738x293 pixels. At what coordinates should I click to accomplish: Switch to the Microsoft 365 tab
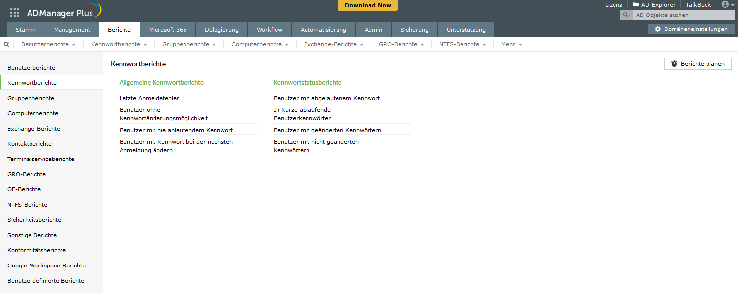coord(168,30)
